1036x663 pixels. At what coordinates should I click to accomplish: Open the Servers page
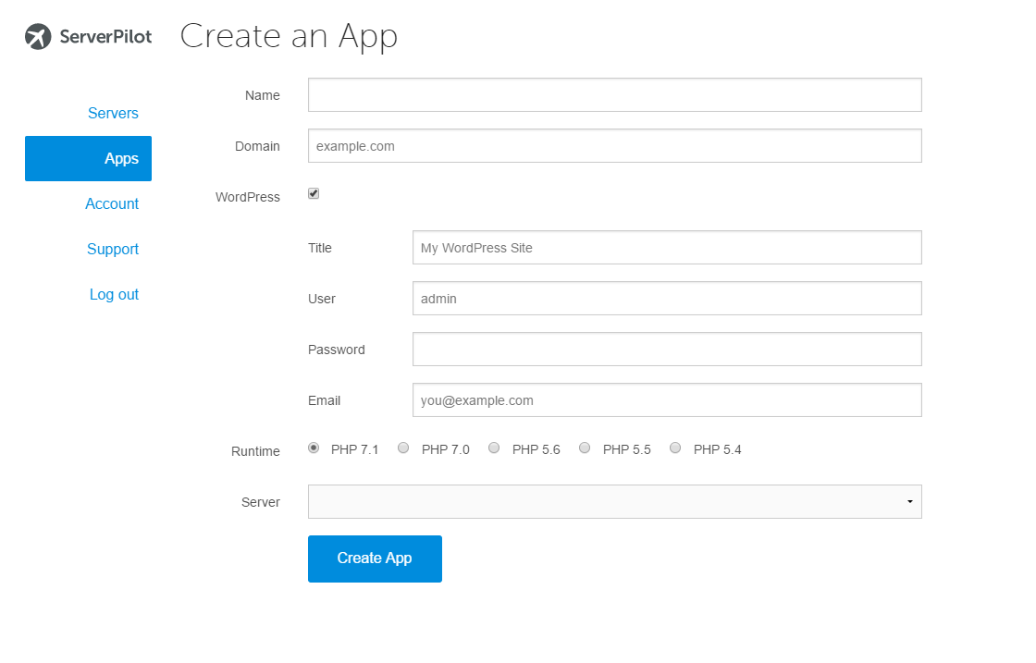(113, 113)
